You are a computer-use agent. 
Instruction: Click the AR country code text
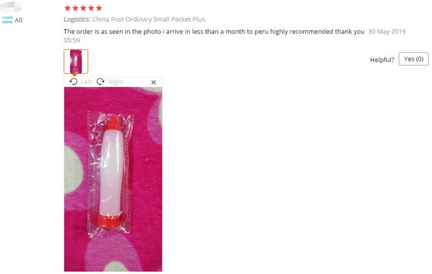[18, 20]
